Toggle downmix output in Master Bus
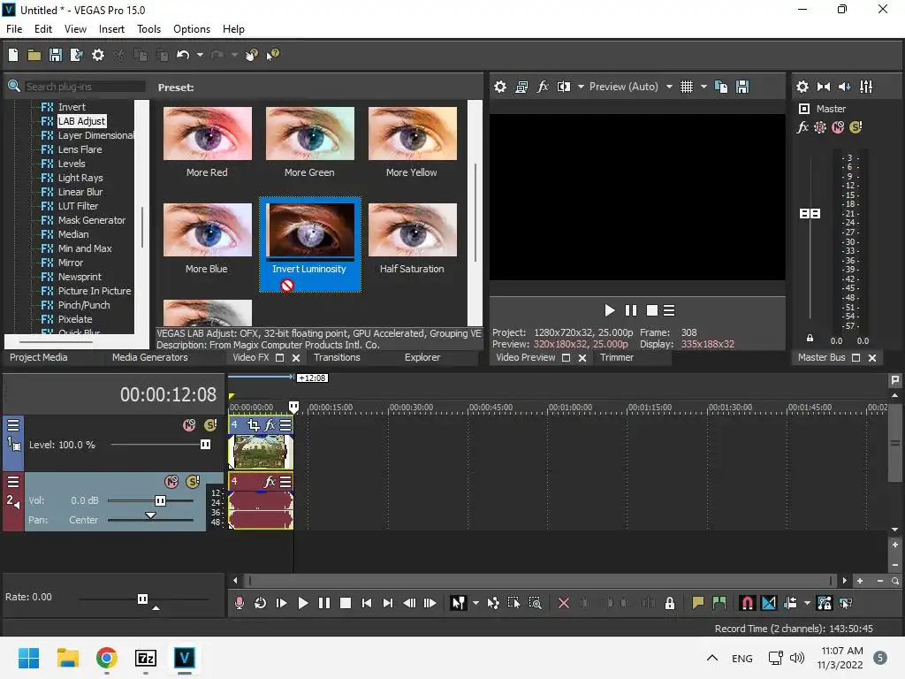The width and height of the screenshot is (905, 679). tap(824, 87)
